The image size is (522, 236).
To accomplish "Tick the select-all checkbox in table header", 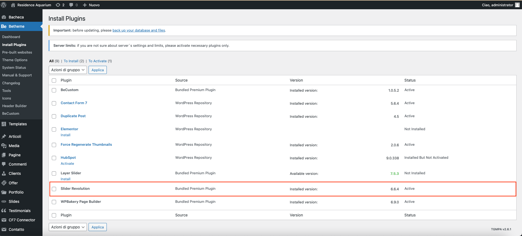I will pos(54,80).
